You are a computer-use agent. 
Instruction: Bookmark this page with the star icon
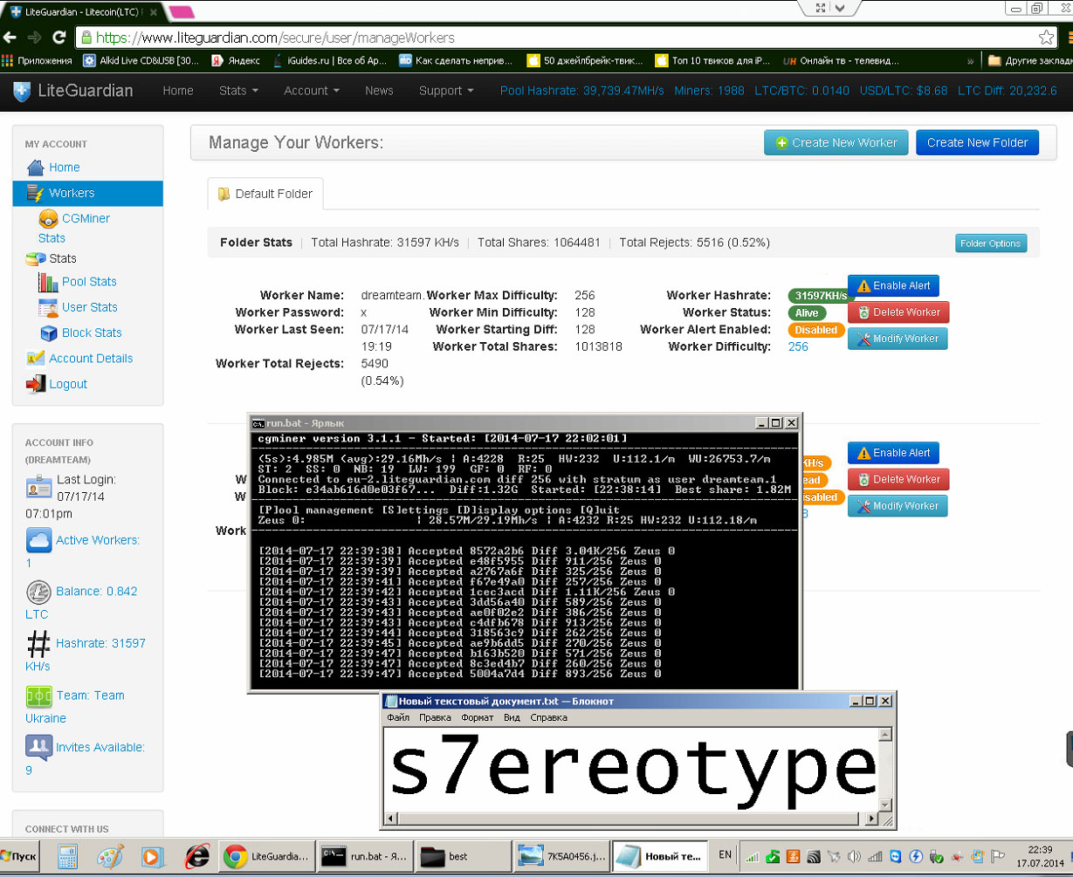click(1046, 38)
